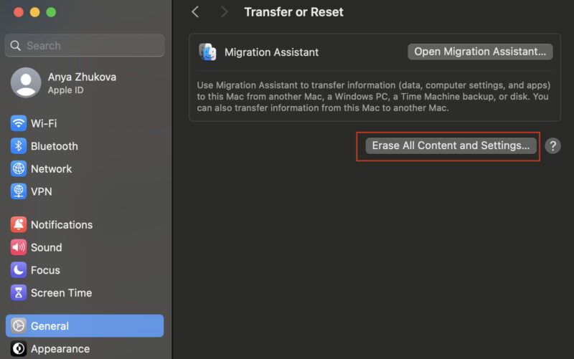Focus the sidebar Search field
This screenshot has width=574, height=359.
[x=85, y=45]
